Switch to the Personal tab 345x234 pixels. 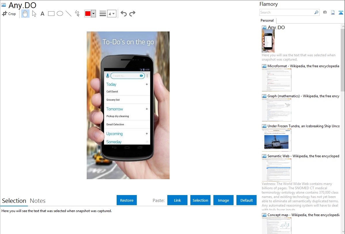(x=267, y=20)
